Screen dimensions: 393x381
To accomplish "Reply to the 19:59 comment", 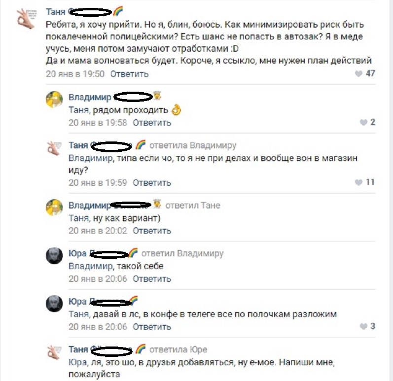I will click(x=152, y=183).
